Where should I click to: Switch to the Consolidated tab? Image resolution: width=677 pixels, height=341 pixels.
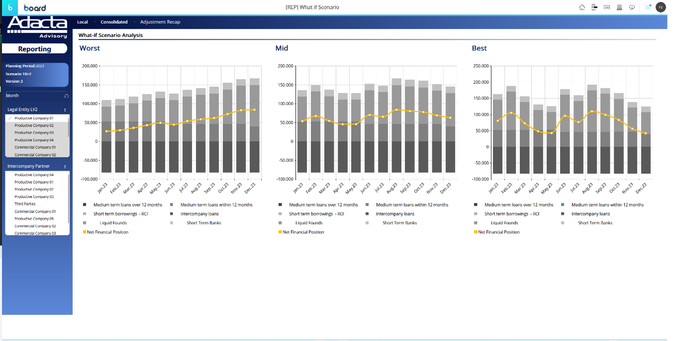click(114, 22)
